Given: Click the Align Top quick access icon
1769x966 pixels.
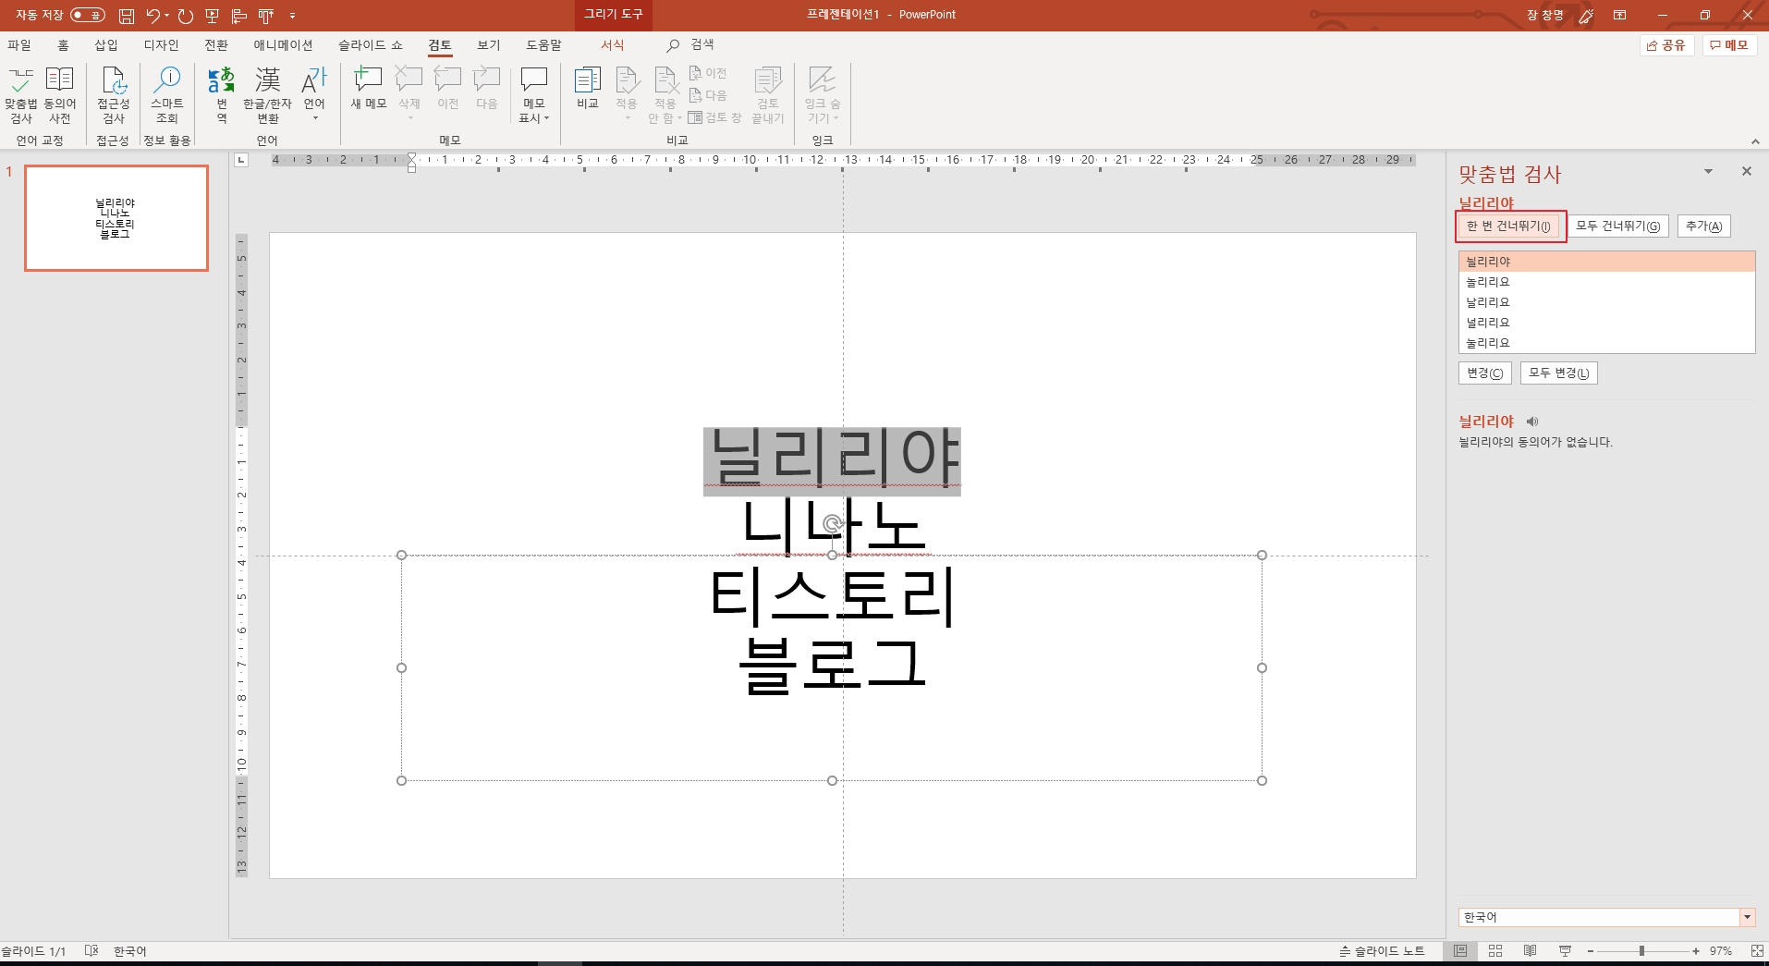Looking at the screenshot, I should pyautogui.click(x=266, y=16).
